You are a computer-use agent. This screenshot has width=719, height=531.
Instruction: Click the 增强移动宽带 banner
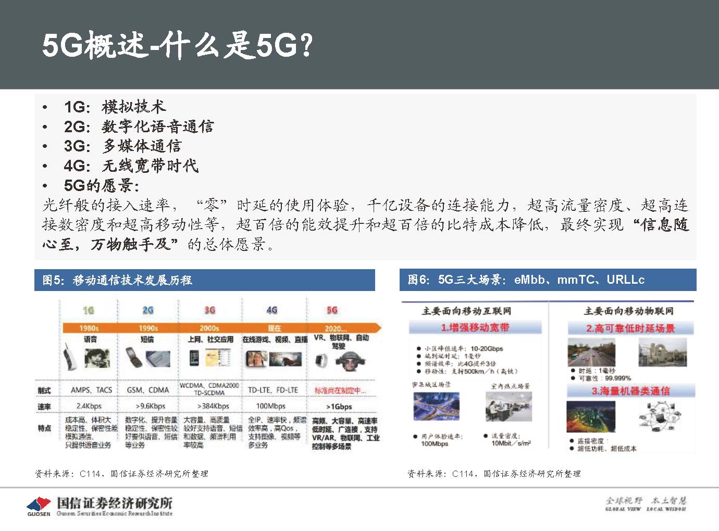click(x=477, y=328)
